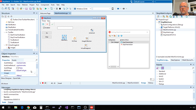
Task: Click the green checkmark toolbar button in MainForm
Action: pyautogui.click(x=52, y=24)
